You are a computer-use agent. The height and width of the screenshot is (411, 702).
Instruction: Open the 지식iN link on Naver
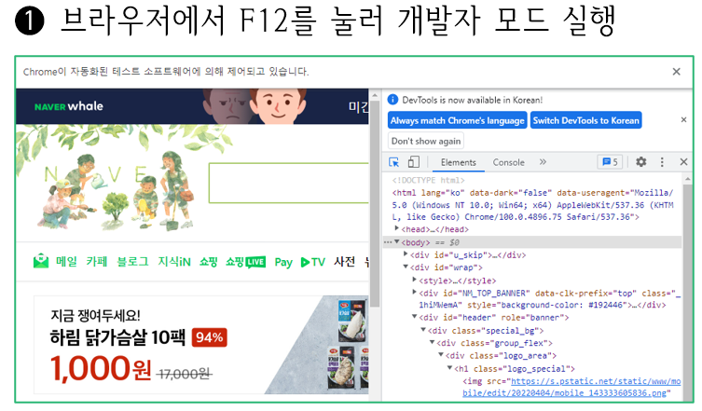[x=174, y=262]
